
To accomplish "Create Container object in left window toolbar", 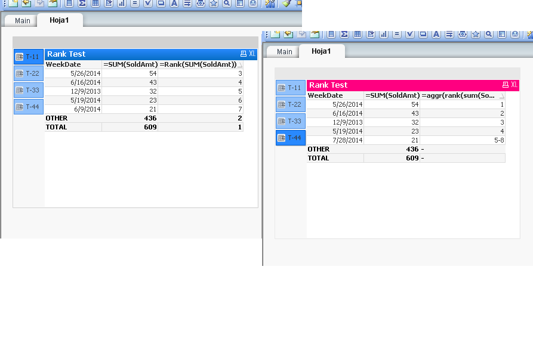I will tap(240, 4).
